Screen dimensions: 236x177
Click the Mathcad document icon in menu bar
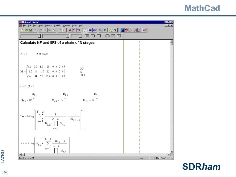coord(21,26)
